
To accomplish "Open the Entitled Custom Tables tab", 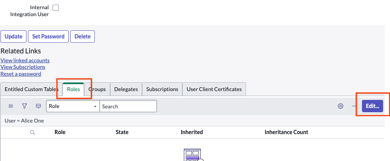I will point(31,89).
